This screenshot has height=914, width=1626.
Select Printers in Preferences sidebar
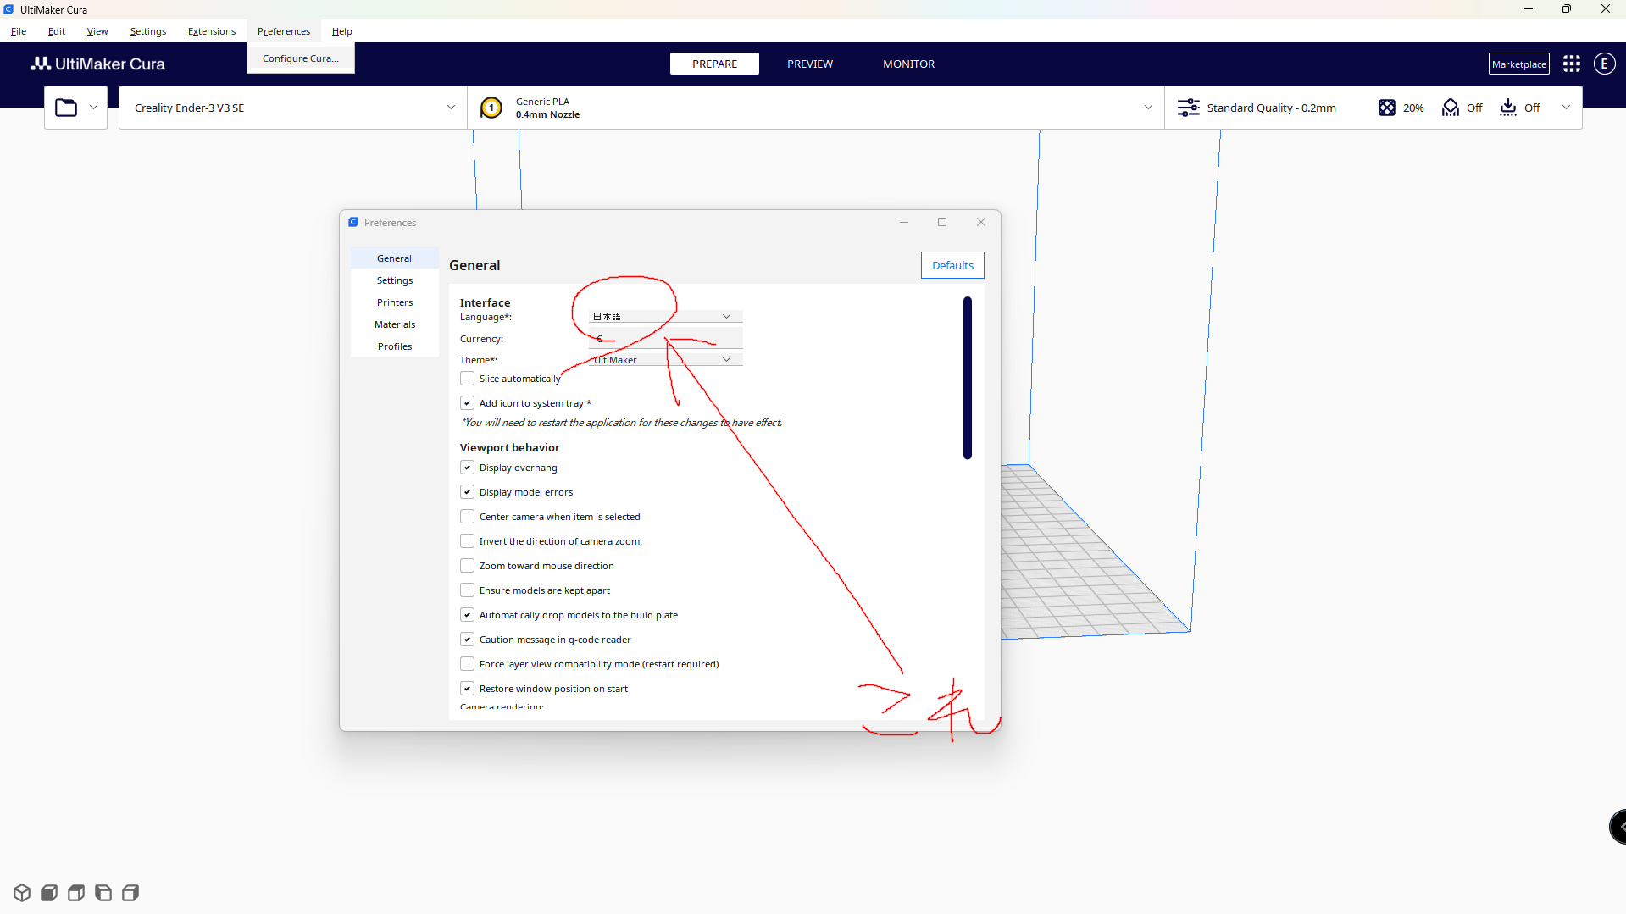click(x=395, y=302)
